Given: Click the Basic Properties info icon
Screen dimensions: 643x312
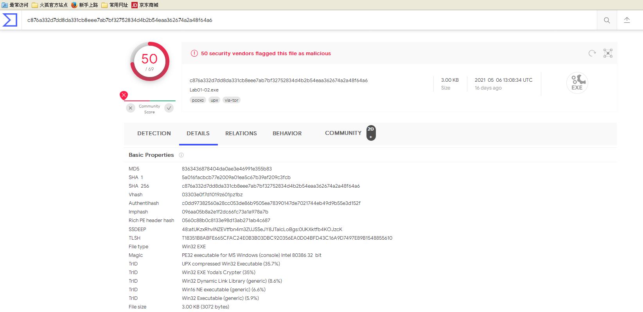Looking at the screenshot, I should (x=181, y=155).
